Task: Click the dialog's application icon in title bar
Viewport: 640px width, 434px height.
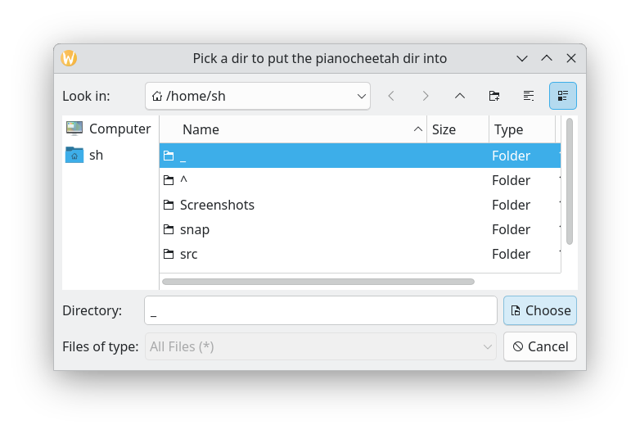Action: click(70, 58)
